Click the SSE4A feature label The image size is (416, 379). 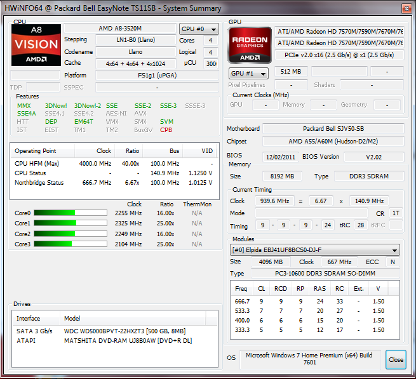tap(27, 114)
